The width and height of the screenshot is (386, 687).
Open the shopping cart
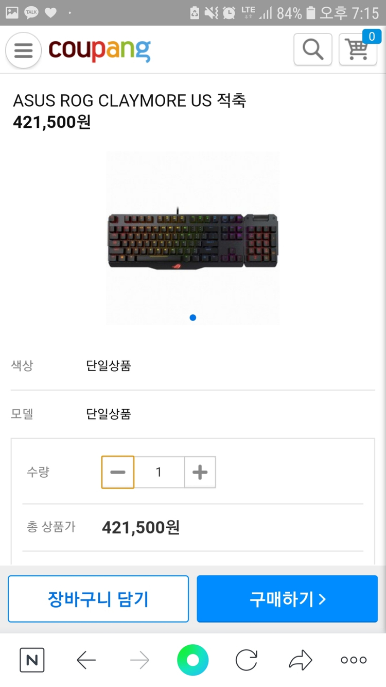(x=358, y=49)
